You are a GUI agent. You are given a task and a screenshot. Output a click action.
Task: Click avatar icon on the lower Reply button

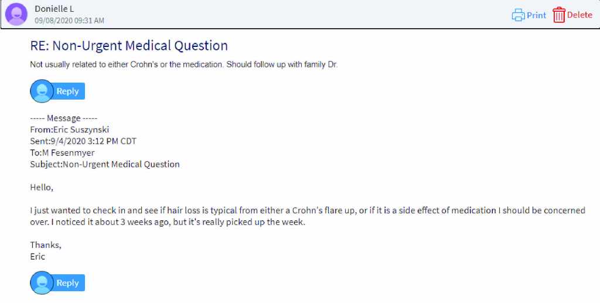click(x=42, y=282)
